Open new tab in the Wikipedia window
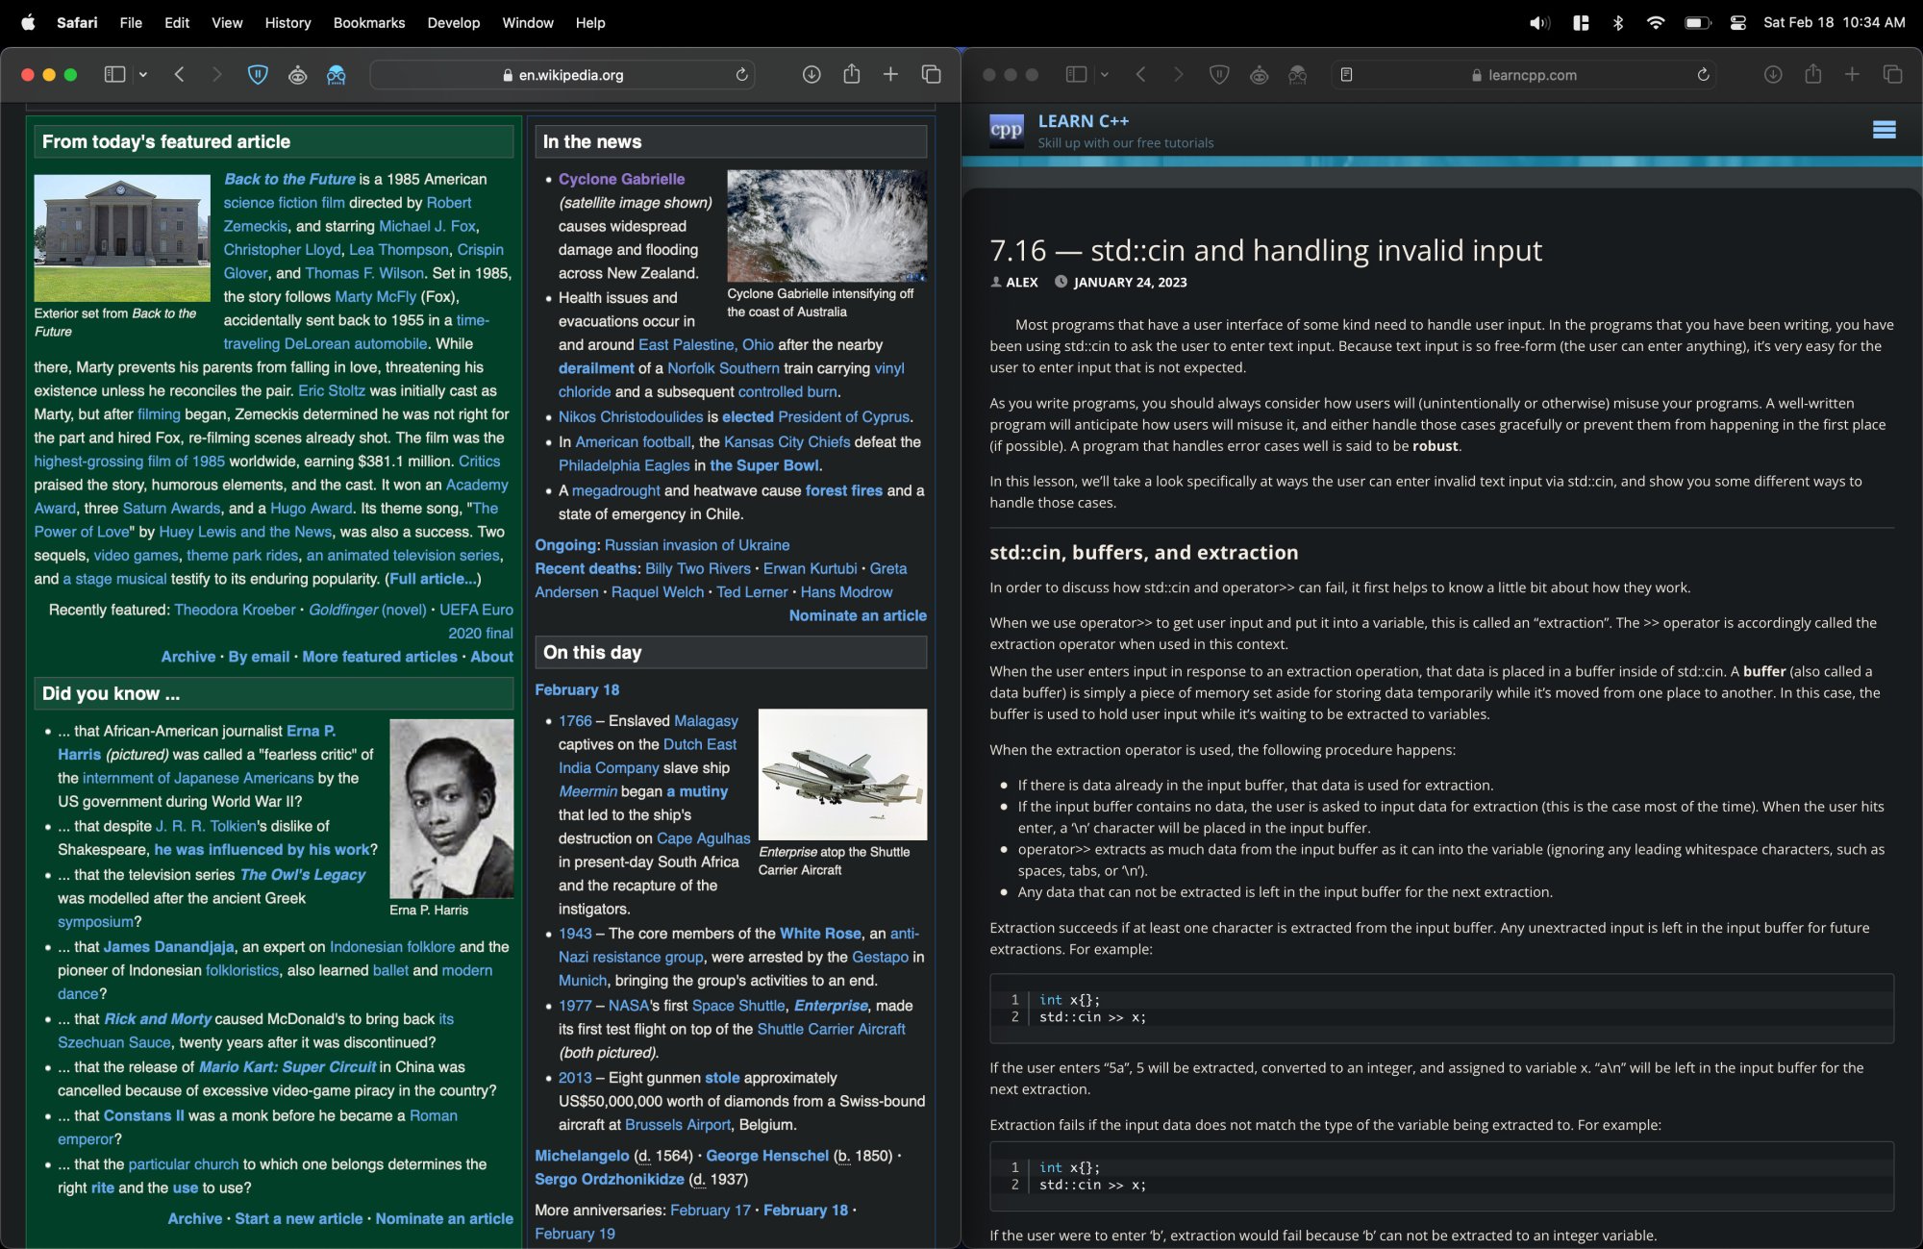The image size is (1923, 1249). coord(890,74)
